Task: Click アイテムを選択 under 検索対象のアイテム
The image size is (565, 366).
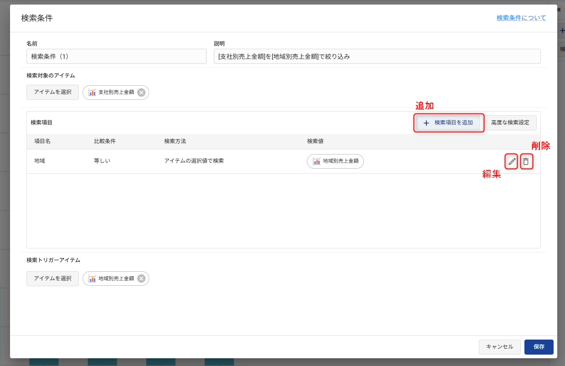Action: click(x=52, y=92)
